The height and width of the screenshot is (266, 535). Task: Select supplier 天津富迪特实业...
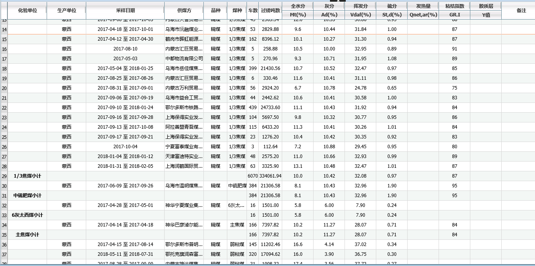point(184,156)
